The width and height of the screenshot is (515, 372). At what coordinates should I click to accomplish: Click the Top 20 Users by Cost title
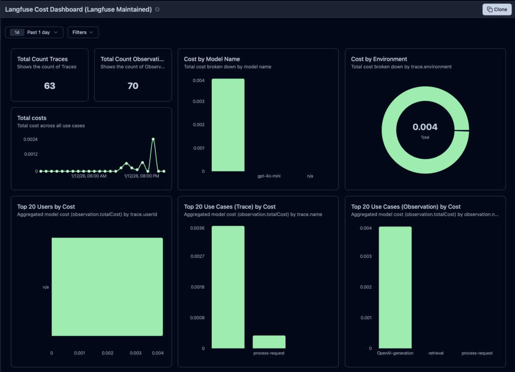[46, 207]
